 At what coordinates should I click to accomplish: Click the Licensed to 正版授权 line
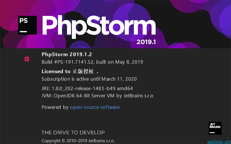(x=70, y=71)
